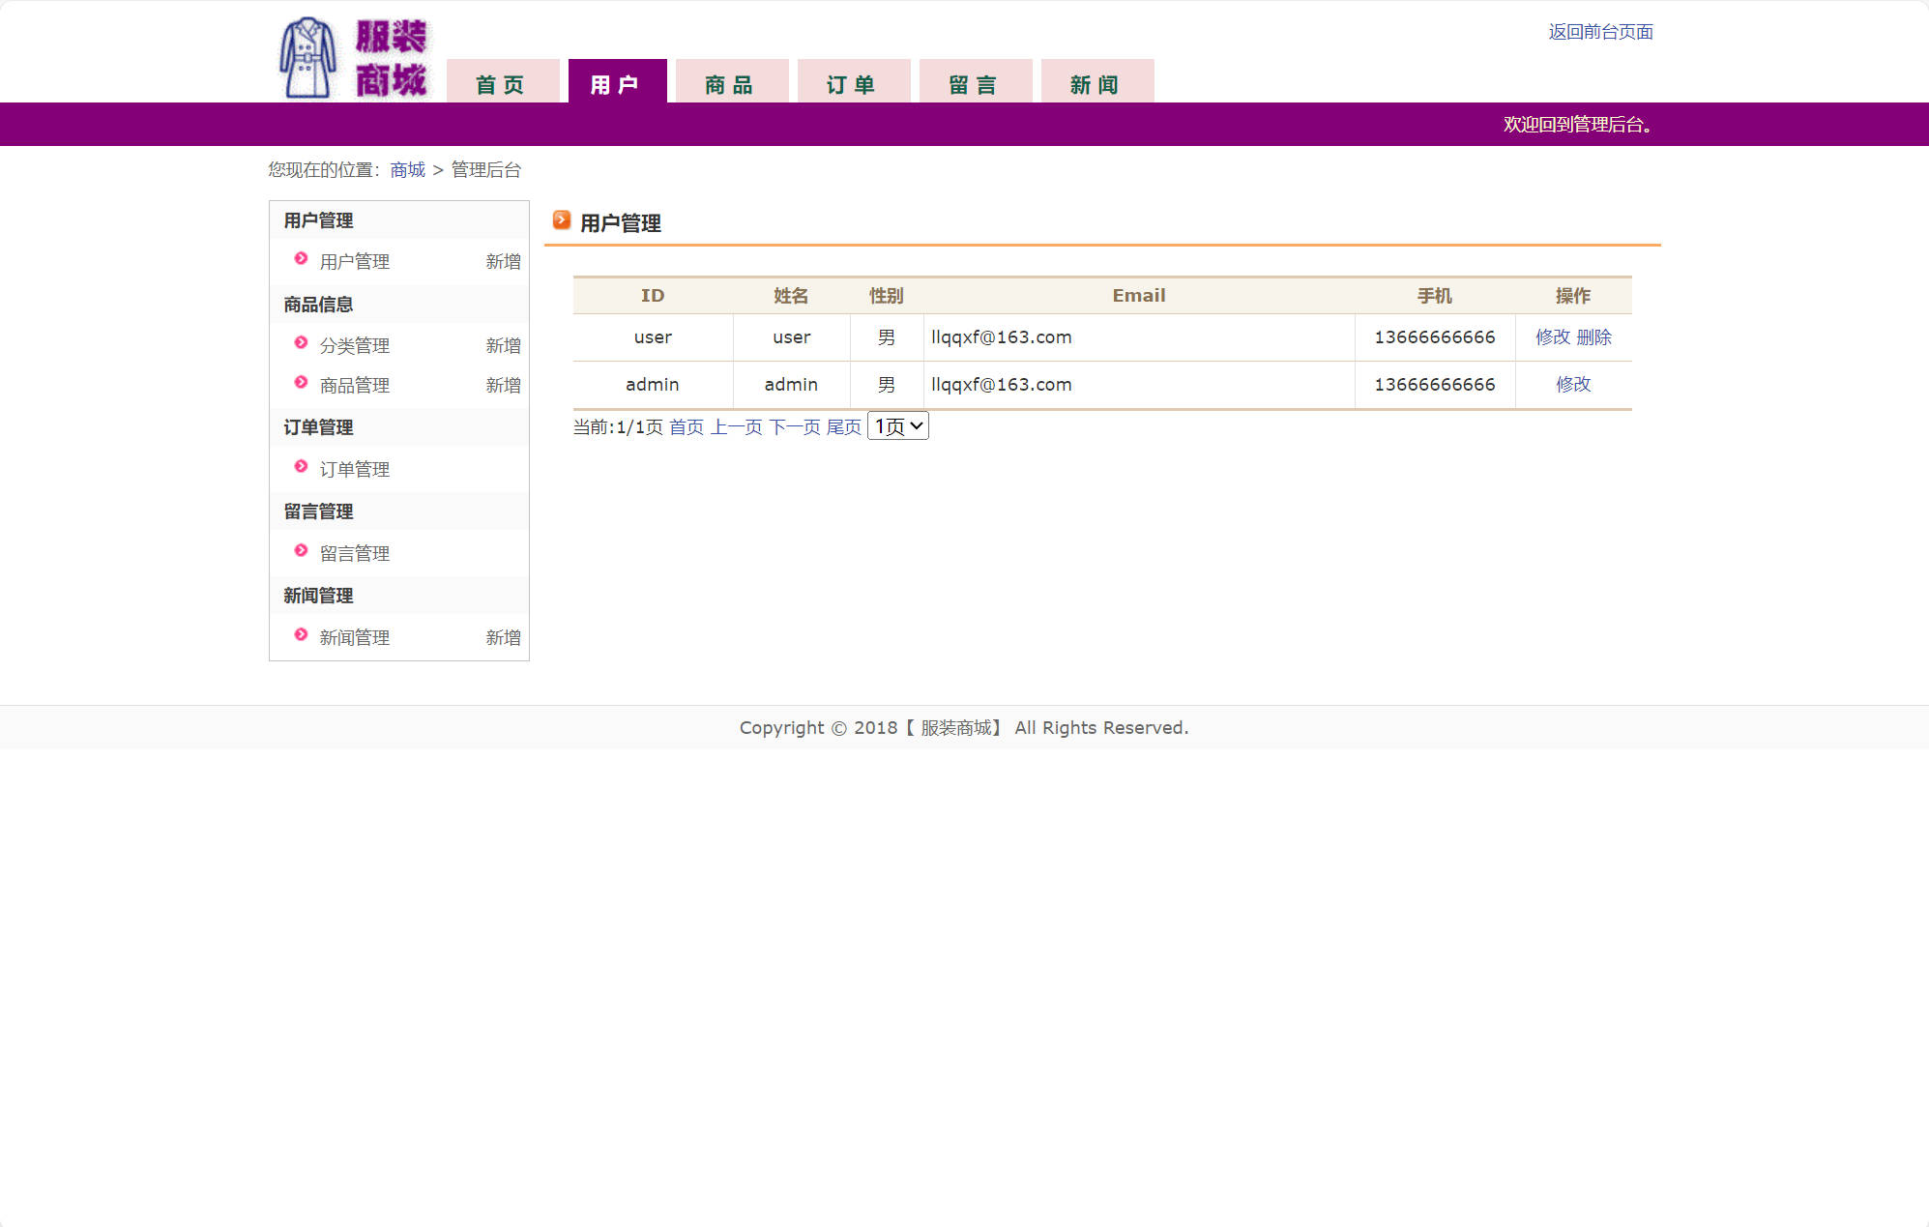Open 留言管理 in the sidebar
1929x1227 pixels.
(355, 554)
